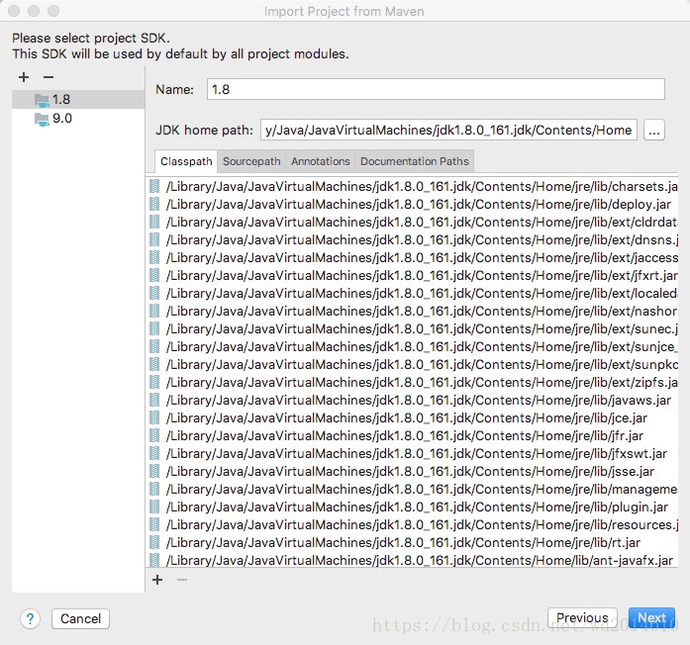690x645 pixels.
Task: Select the jre/lib/manageme classpath row
Action: tap(412, 490)
